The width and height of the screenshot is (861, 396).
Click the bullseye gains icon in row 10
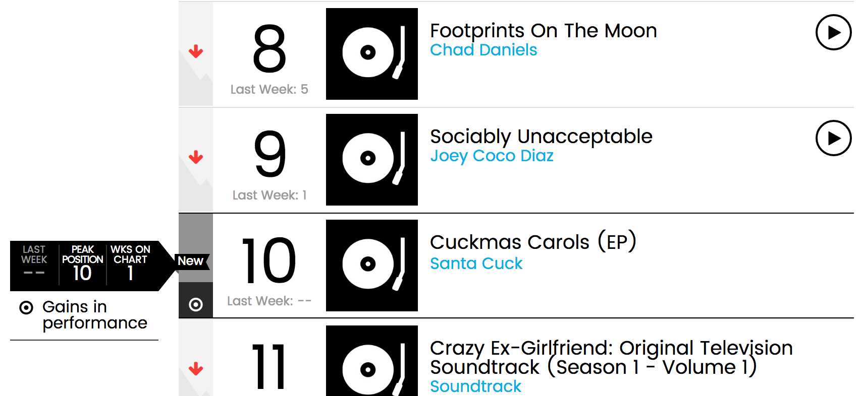(196, 304)
